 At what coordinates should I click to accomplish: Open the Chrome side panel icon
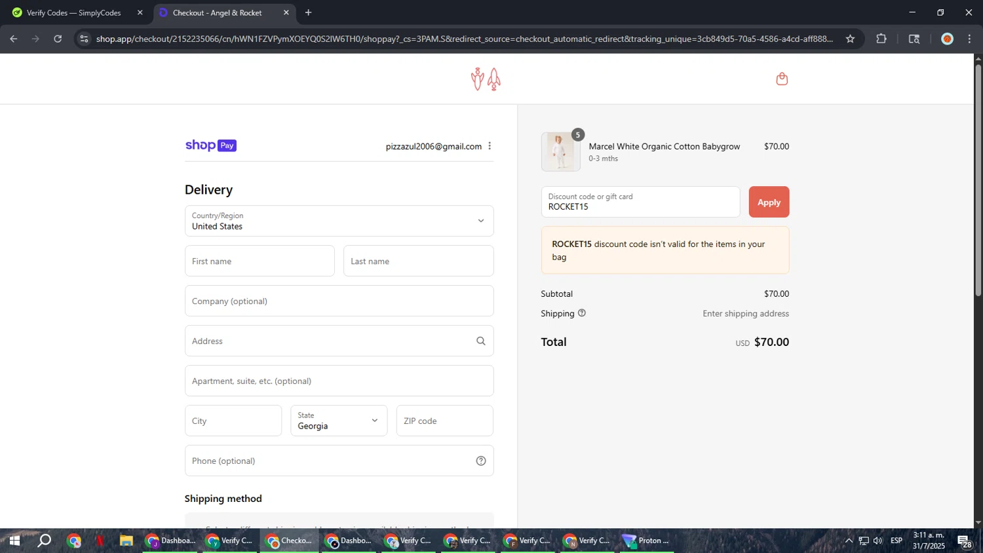[x=914, y=39]
